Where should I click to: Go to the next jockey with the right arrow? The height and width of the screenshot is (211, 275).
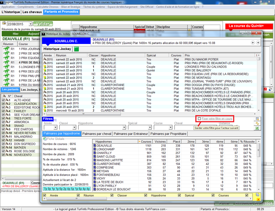click(258, 43)
